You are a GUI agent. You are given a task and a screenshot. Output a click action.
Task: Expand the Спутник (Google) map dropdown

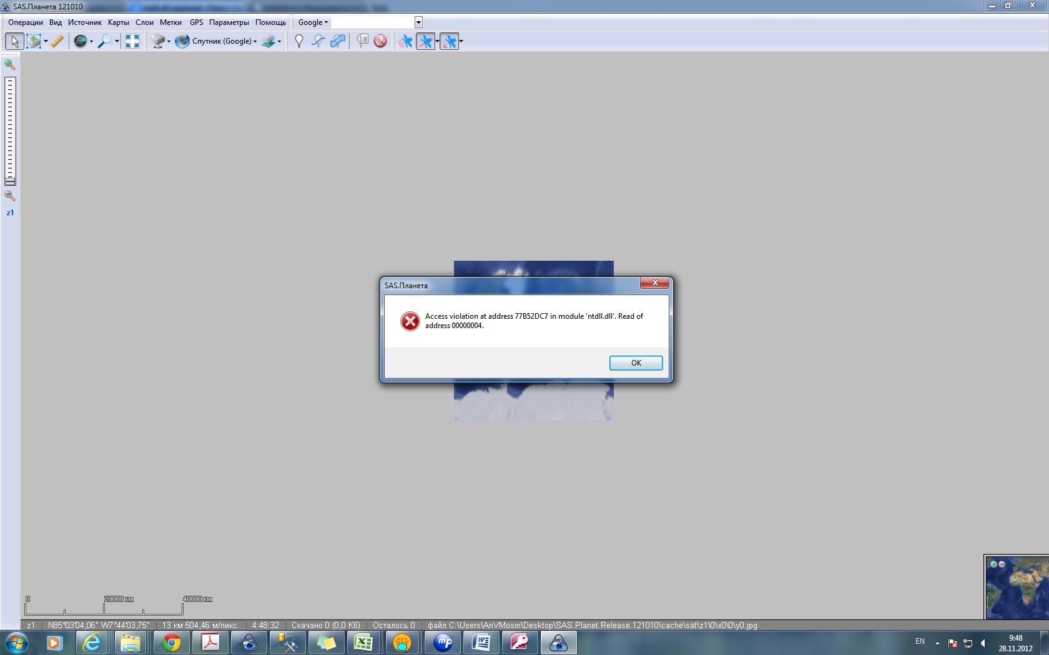pos(255,42)
